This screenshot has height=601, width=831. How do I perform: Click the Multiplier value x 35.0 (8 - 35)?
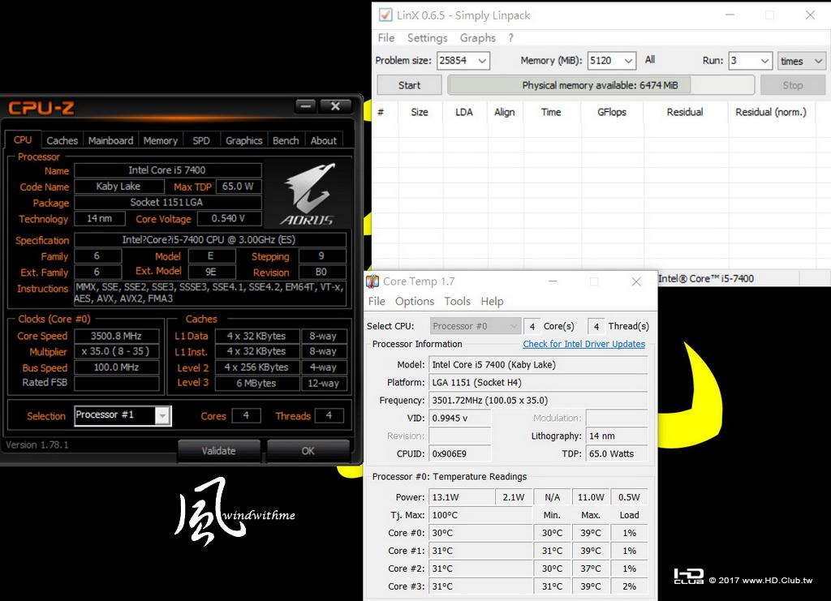tap(116, 351)
